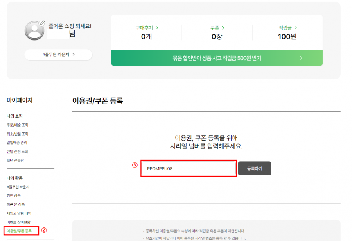The height and width of the screenshot is (241, 352).
Task: Open 재입고 알림 내역 in sidebar
Action: click(19, 213)
